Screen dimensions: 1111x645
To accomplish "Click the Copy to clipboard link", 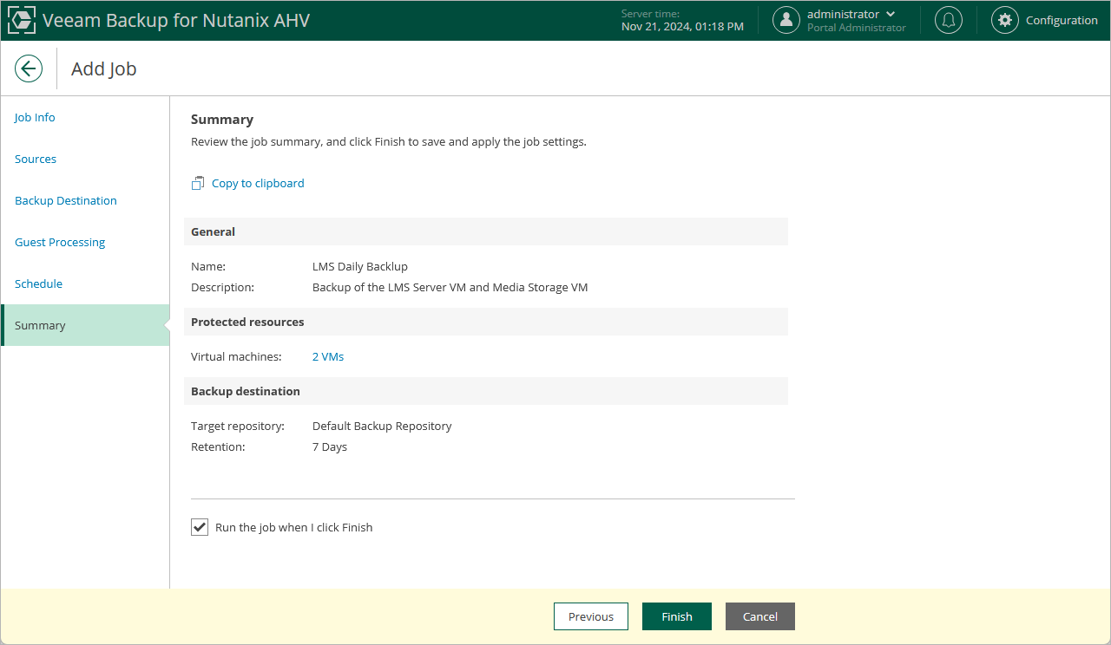I will [258, 183].
